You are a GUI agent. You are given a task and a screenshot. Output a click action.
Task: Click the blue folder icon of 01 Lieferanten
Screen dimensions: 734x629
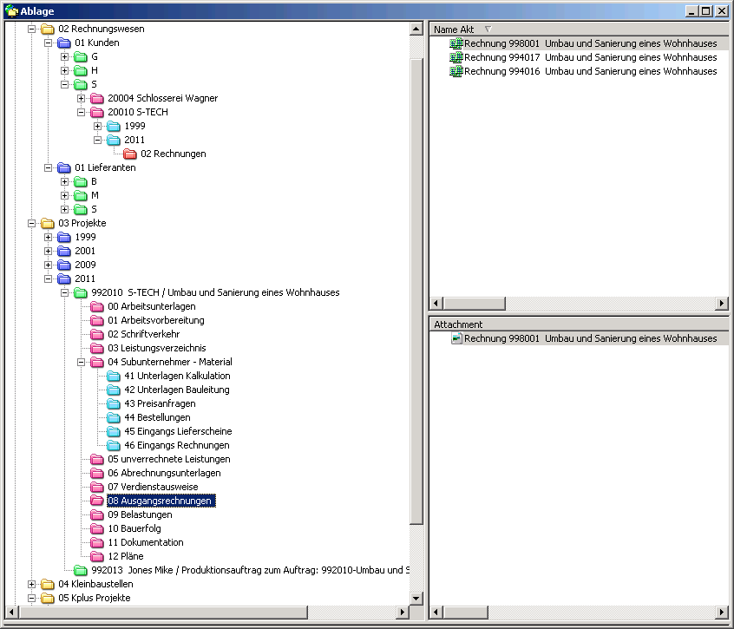pos(63,168)
